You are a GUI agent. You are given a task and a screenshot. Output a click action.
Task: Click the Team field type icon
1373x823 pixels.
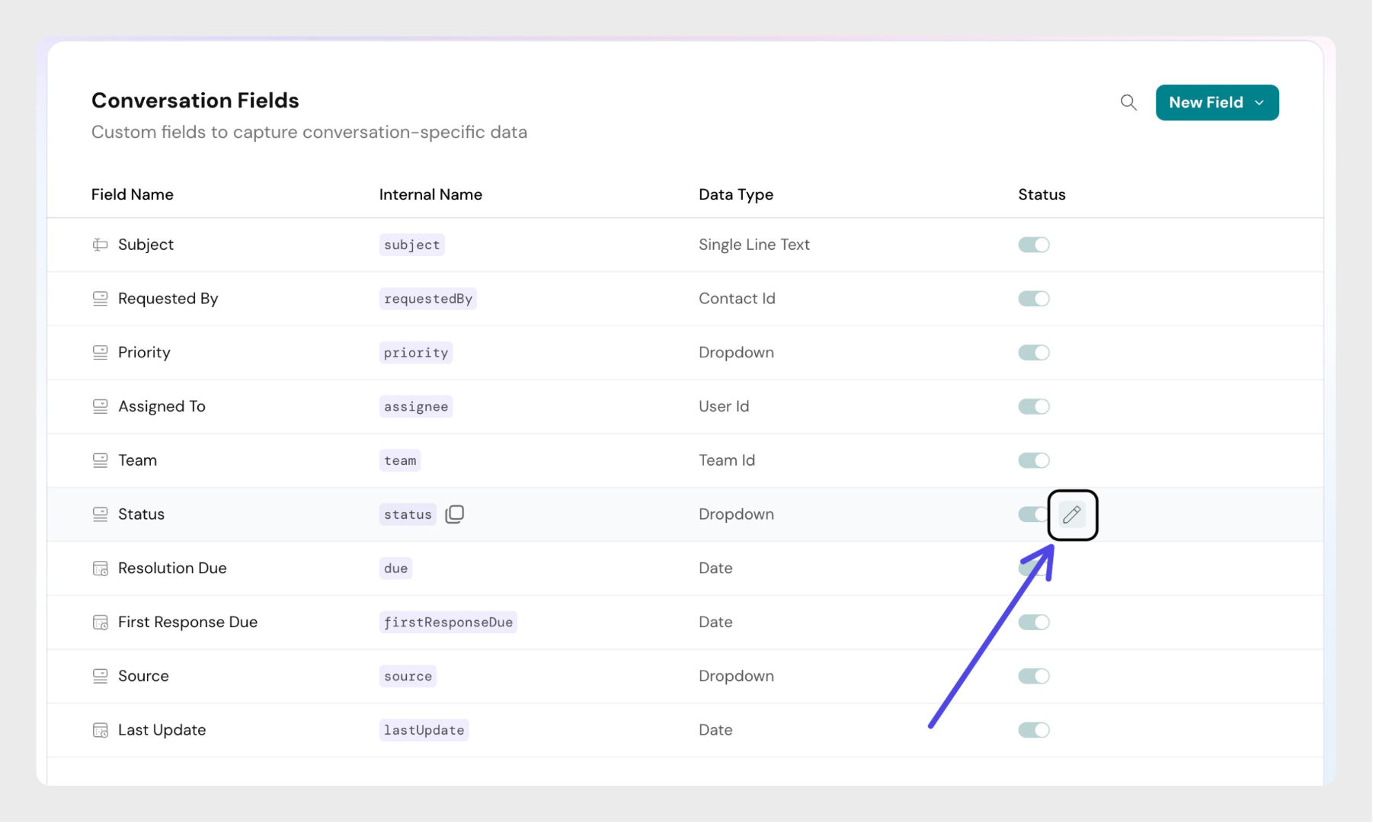[x=100, y=460]
